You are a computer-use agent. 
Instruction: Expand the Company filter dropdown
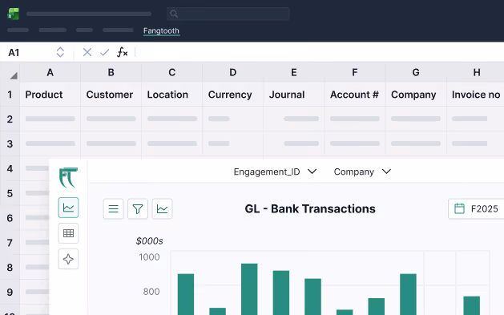(362, 172)
